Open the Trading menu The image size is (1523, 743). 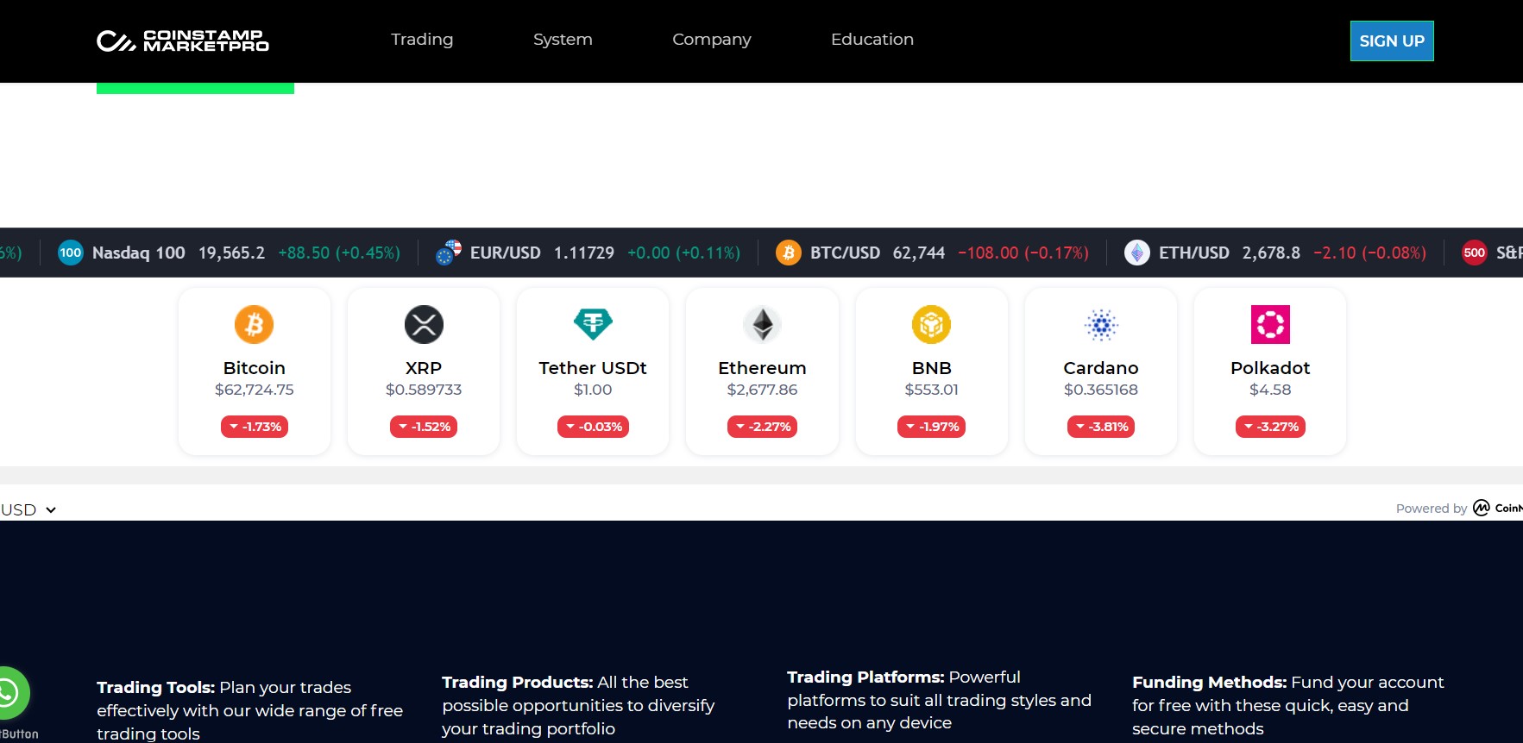pos(422,40)
